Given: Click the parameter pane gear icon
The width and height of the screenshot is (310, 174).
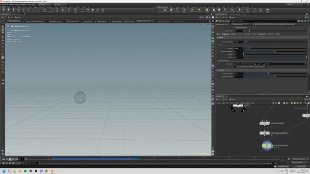Looking at the screenshot, I should (x=299, y=21).
